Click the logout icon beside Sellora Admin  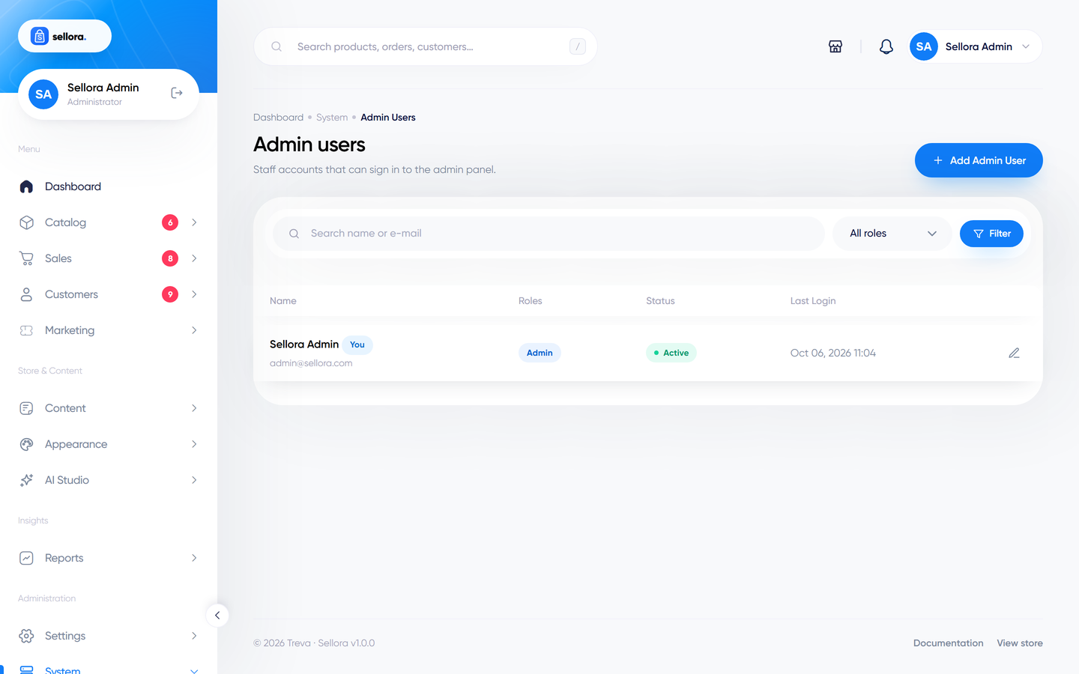click(177, 93)
